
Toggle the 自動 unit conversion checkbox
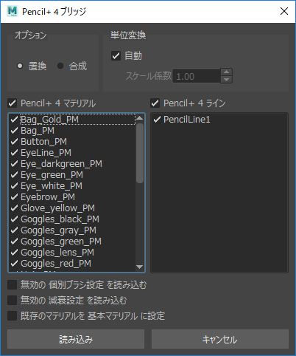coord(116,55)
